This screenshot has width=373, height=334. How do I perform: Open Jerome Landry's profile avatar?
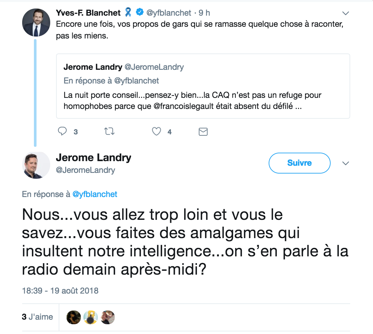coord(36,165)
